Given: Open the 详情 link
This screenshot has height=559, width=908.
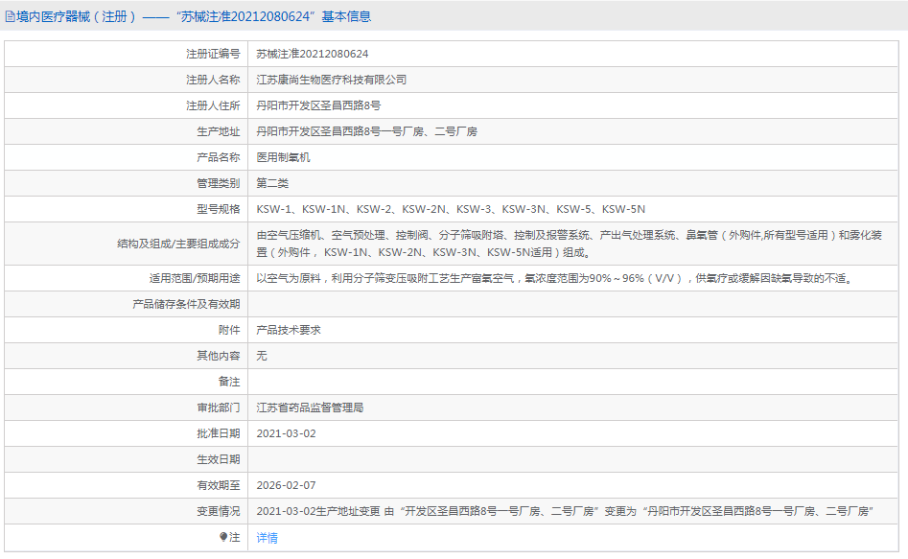Looking at the screenshot, I should [x=267, y=538].
